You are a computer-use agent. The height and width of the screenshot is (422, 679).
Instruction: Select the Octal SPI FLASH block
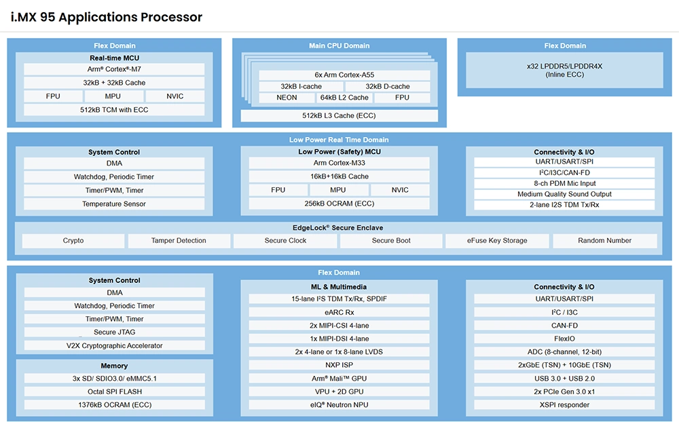click(114, 391)
